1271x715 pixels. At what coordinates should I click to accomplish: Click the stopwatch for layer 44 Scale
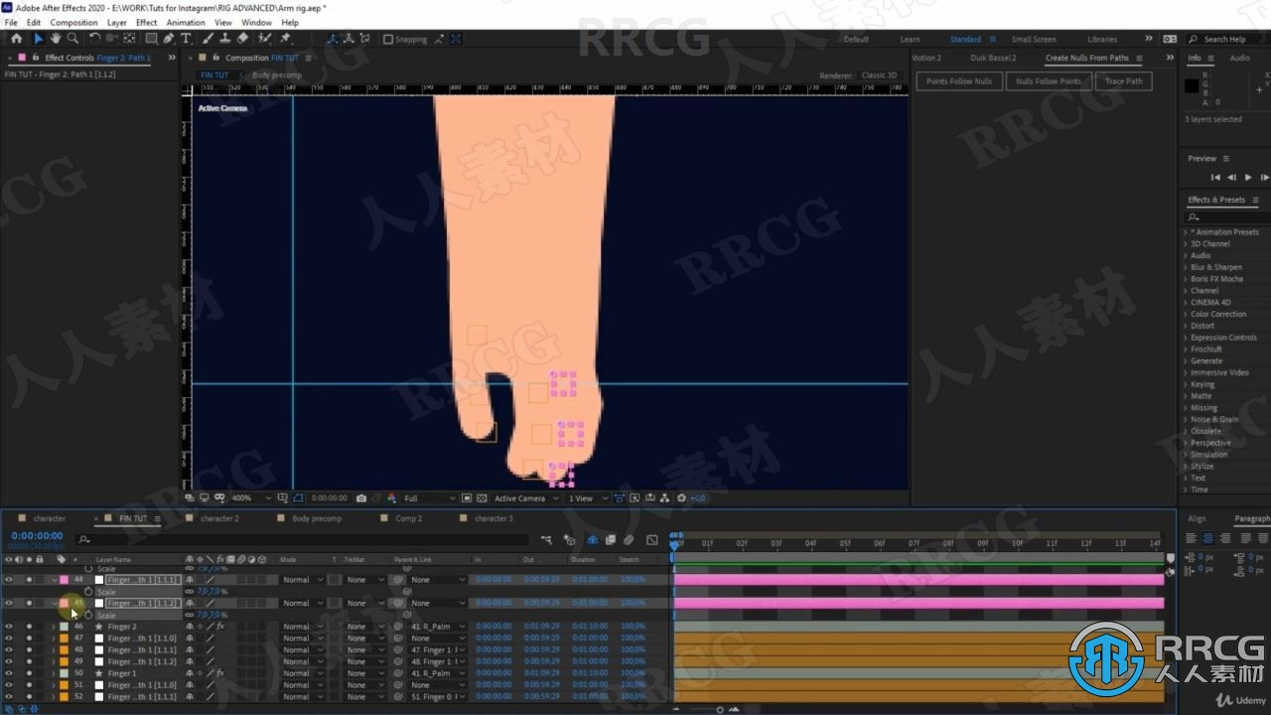click(x=88, y=591)
